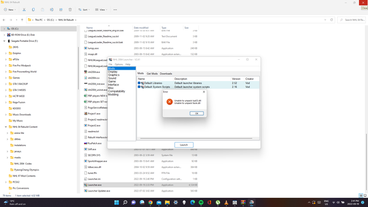Screen dimensions: 368x207
Task: Close the Error dialog with X
Action: pyautogui.click(x=204, y=92)
